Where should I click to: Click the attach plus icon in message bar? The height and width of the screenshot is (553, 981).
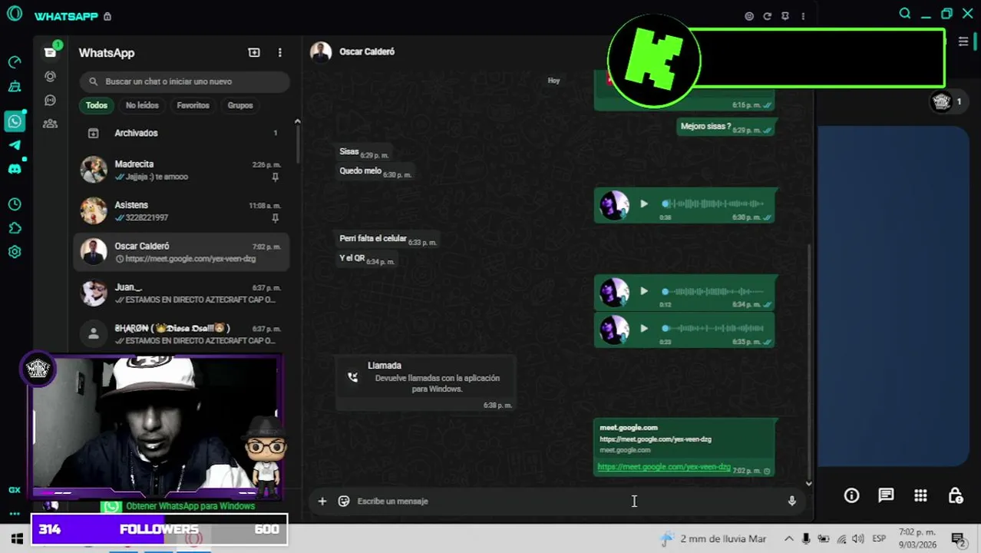[x=322, y=501]
